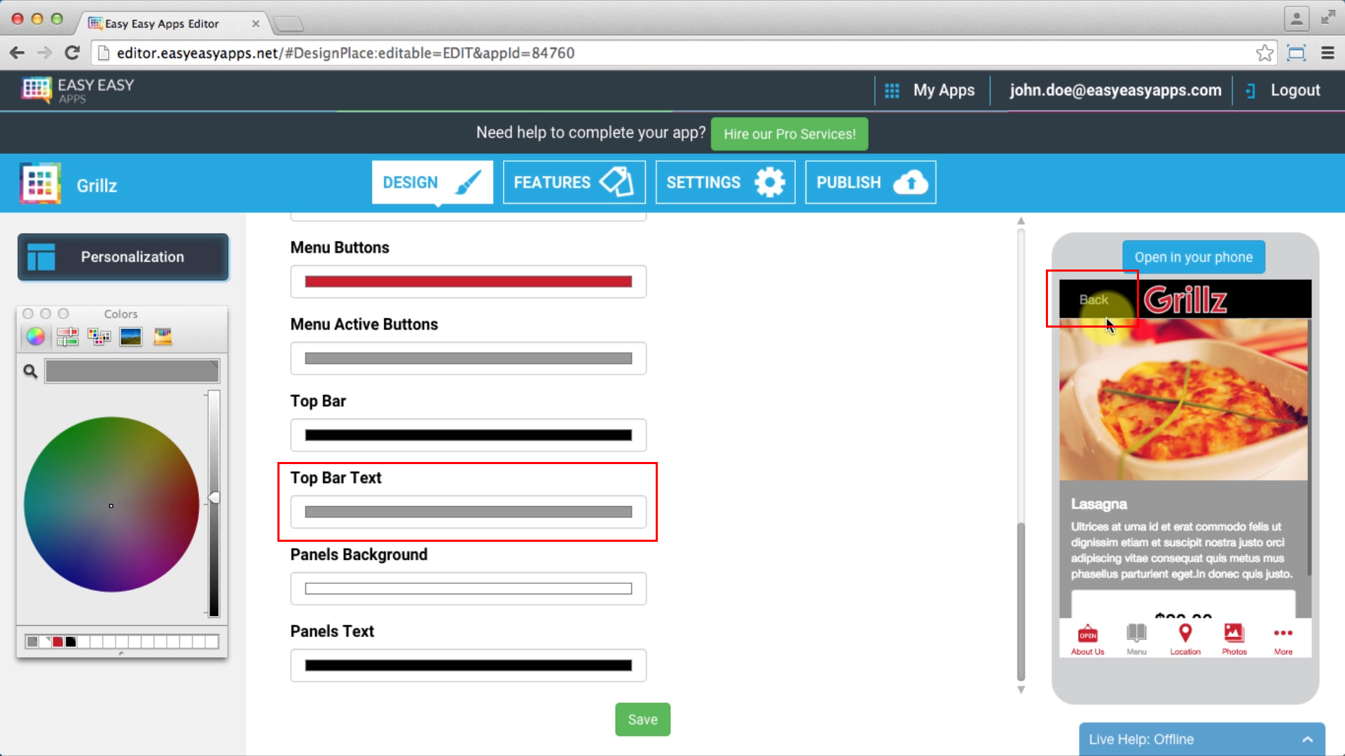Click the Save button
Viewport: 1345px width, 756px height.
pyautogui.click(x=643, y=719)
